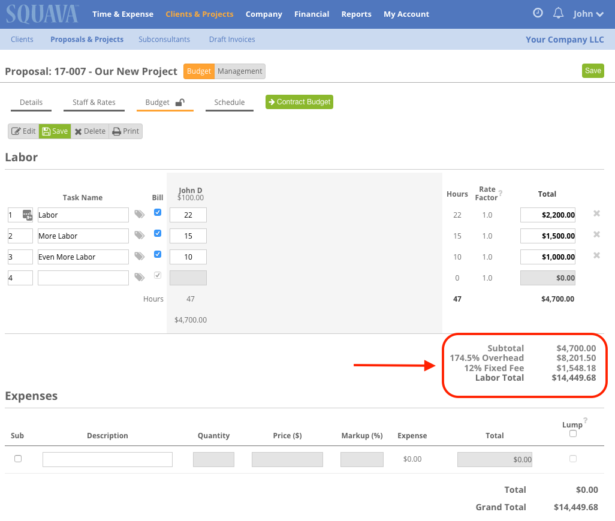Screen dimensions: 615x521
Task: Click the $2,200.00 total field
Action: (x=547, y=215)
